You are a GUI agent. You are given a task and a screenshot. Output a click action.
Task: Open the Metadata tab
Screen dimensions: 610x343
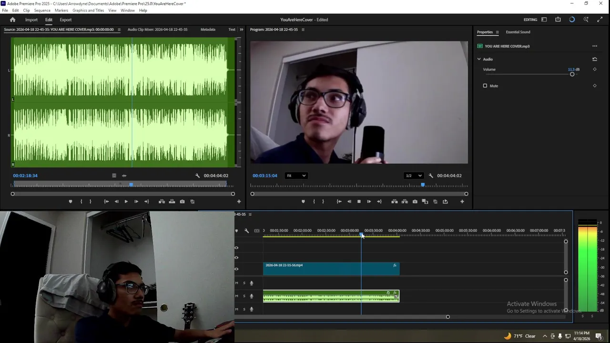point(208,30)
